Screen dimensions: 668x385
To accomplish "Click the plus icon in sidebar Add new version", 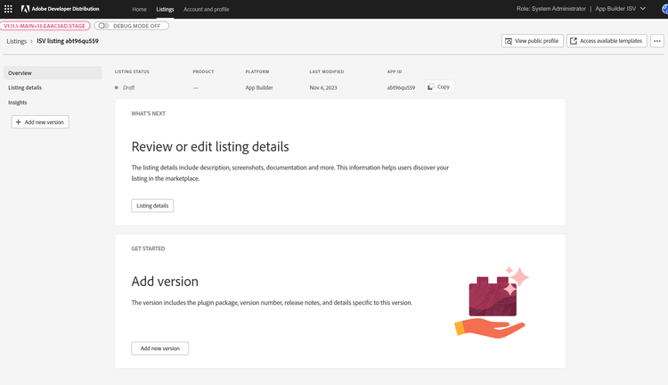I will point(19,122).
